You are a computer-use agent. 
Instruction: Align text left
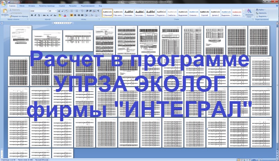click(x=71, y=15)
